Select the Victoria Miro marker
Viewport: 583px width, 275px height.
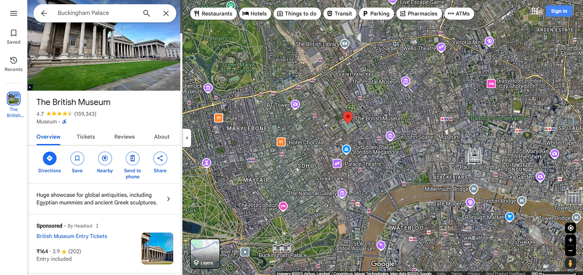tap(489, 41)
